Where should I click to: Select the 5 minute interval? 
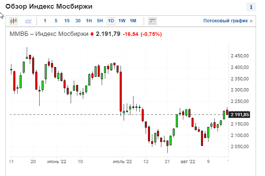56,21
